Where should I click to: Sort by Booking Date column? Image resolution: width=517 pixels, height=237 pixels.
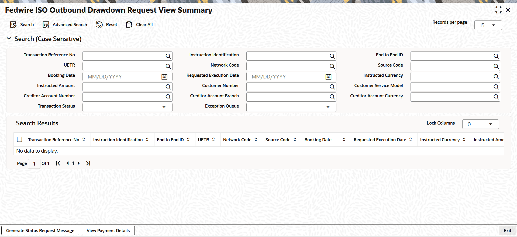coord(344,139)
